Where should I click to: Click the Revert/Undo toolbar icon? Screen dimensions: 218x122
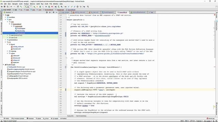click(x=80, y=7)
